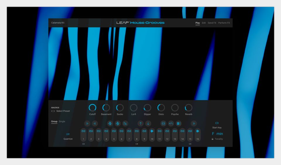Click the Cutoff macro knob
This screenshot has width=281, height=165.
coord(92,108)
